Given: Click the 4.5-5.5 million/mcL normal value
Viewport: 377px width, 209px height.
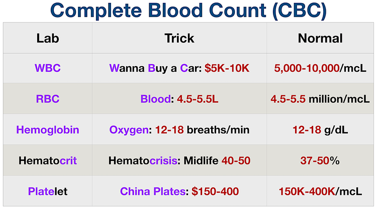Looking at the screenshot, I should [320, 99].
